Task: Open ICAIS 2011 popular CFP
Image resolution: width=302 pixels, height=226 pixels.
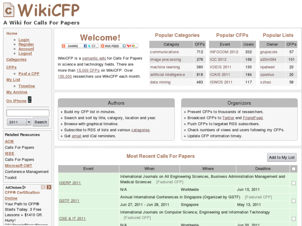Action: tap(220, 75)
